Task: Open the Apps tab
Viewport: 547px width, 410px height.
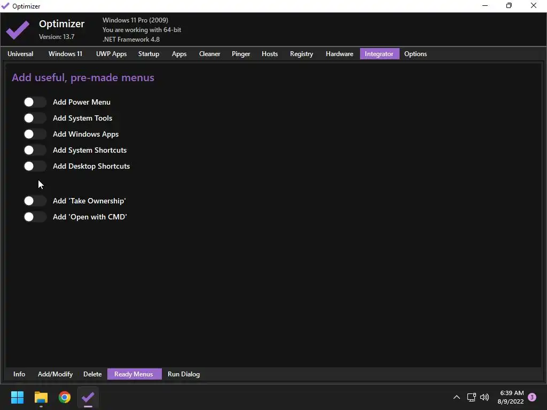Action: tap(179, 54)
